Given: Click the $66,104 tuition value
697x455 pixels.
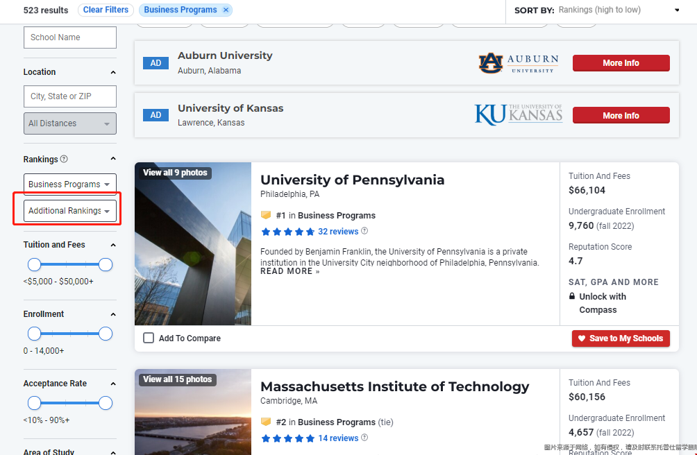Looking at the screenshot, I should [x=587, y=191].
